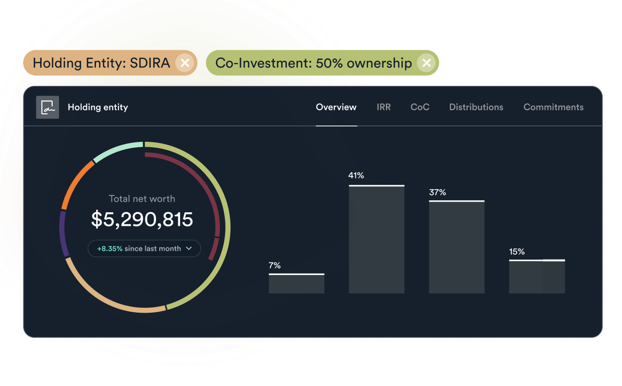
Task: Select the 37% bar in chart
Action: pos(456,247)
